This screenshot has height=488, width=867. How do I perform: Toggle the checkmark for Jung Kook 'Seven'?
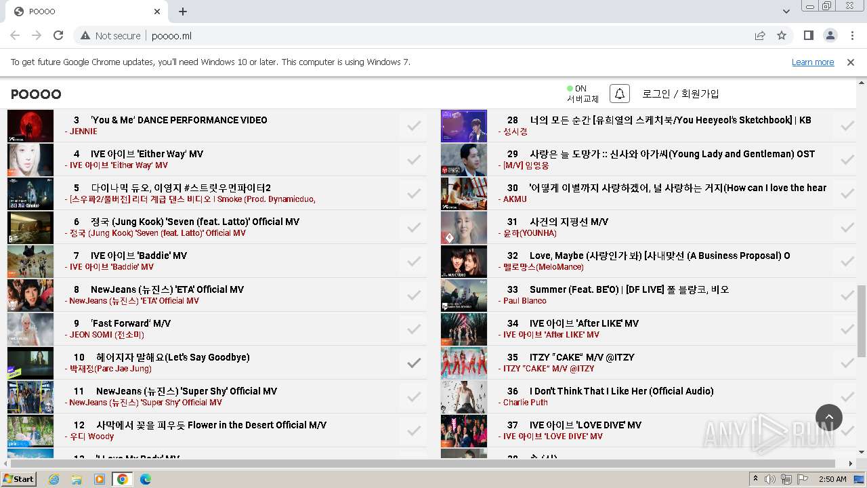414,227
